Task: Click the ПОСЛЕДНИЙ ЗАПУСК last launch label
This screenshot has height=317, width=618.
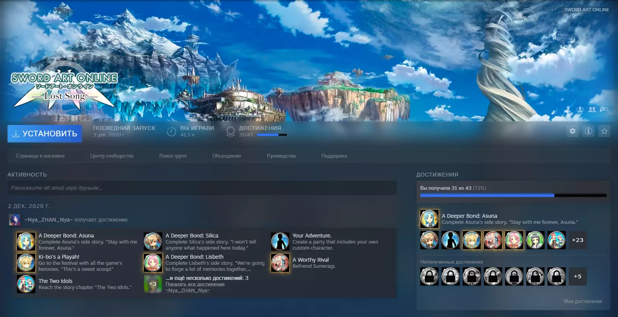Action: [124, 128]
